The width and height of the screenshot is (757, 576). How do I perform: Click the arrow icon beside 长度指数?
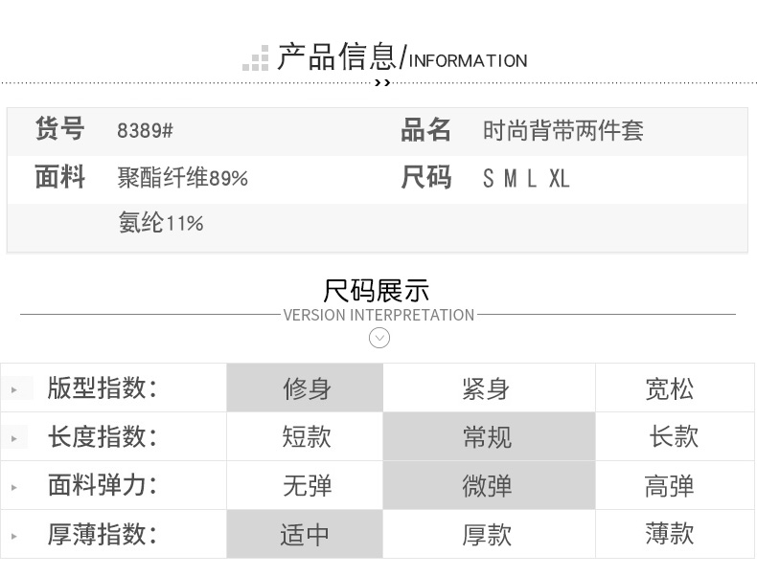14,438
